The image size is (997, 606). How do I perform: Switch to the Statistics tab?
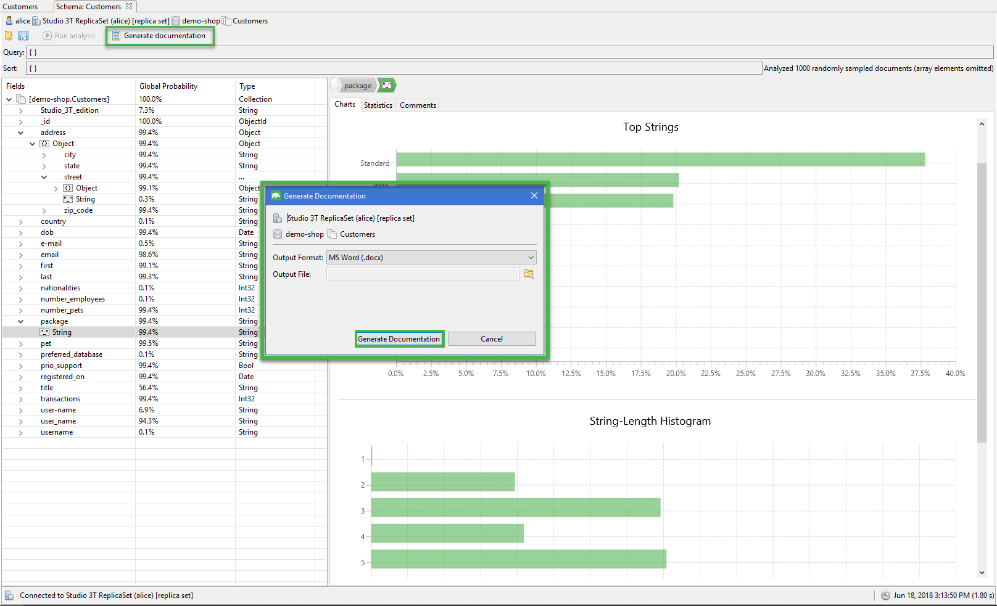(x=378, y=105)
